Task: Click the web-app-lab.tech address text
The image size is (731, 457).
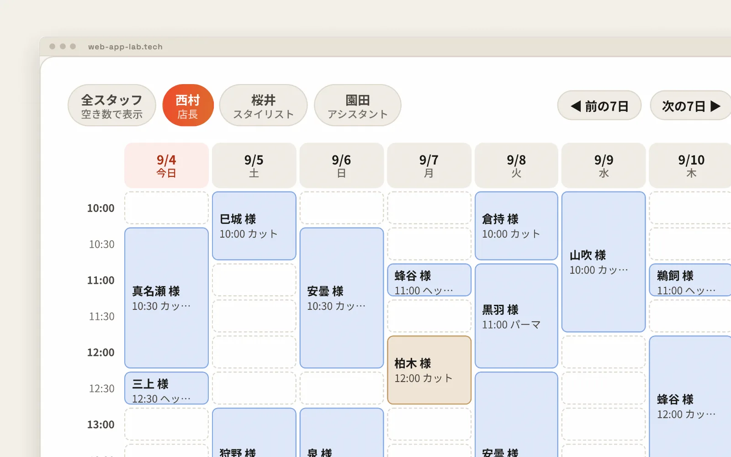Action: click(x=125, y=47)
